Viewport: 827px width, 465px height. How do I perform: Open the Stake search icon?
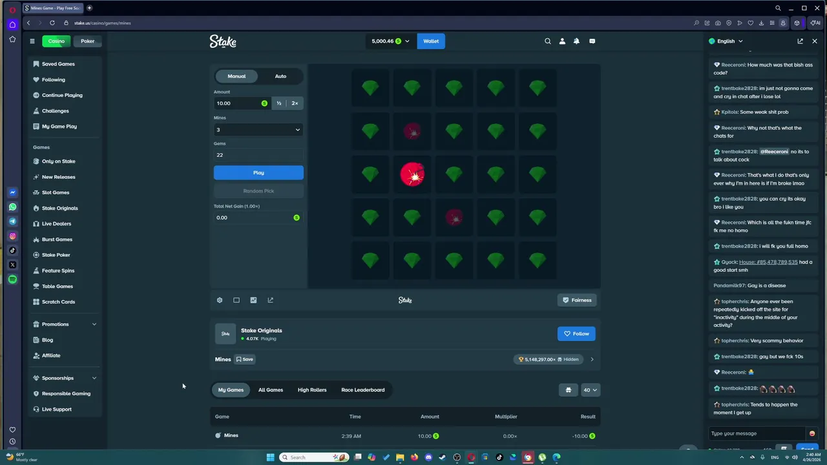(548, 41)
